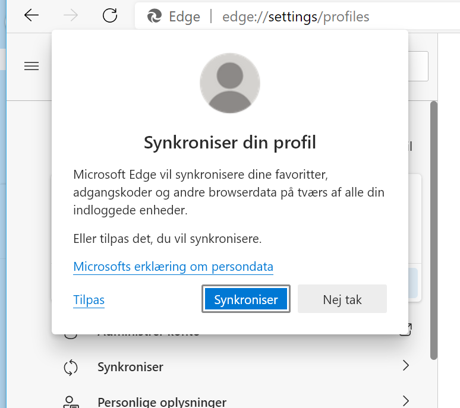This screenshot has width=460, height=408.
Task: Open the hamburger settings menu
Action: (x=31, y=67)
